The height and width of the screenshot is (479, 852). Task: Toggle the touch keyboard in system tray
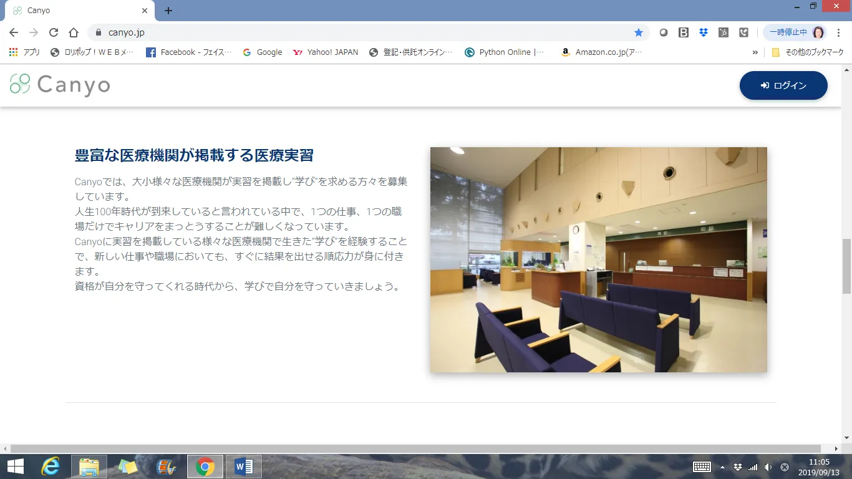pos(702,467)
